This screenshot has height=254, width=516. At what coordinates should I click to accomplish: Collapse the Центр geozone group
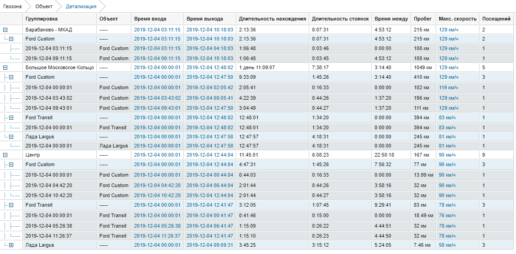point(5,155)
